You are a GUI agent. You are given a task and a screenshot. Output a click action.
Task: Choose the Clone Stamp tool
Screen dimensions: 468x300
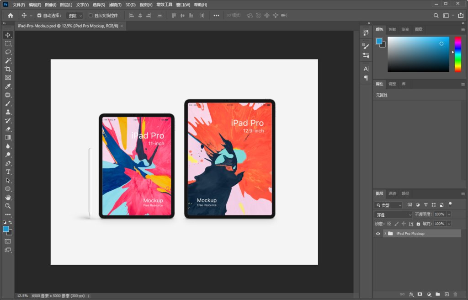click(8, 112)
